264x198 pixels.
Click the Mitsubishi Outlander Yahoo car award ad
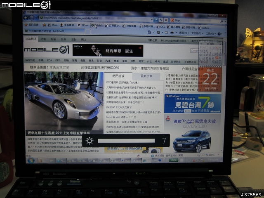point(192,134)
